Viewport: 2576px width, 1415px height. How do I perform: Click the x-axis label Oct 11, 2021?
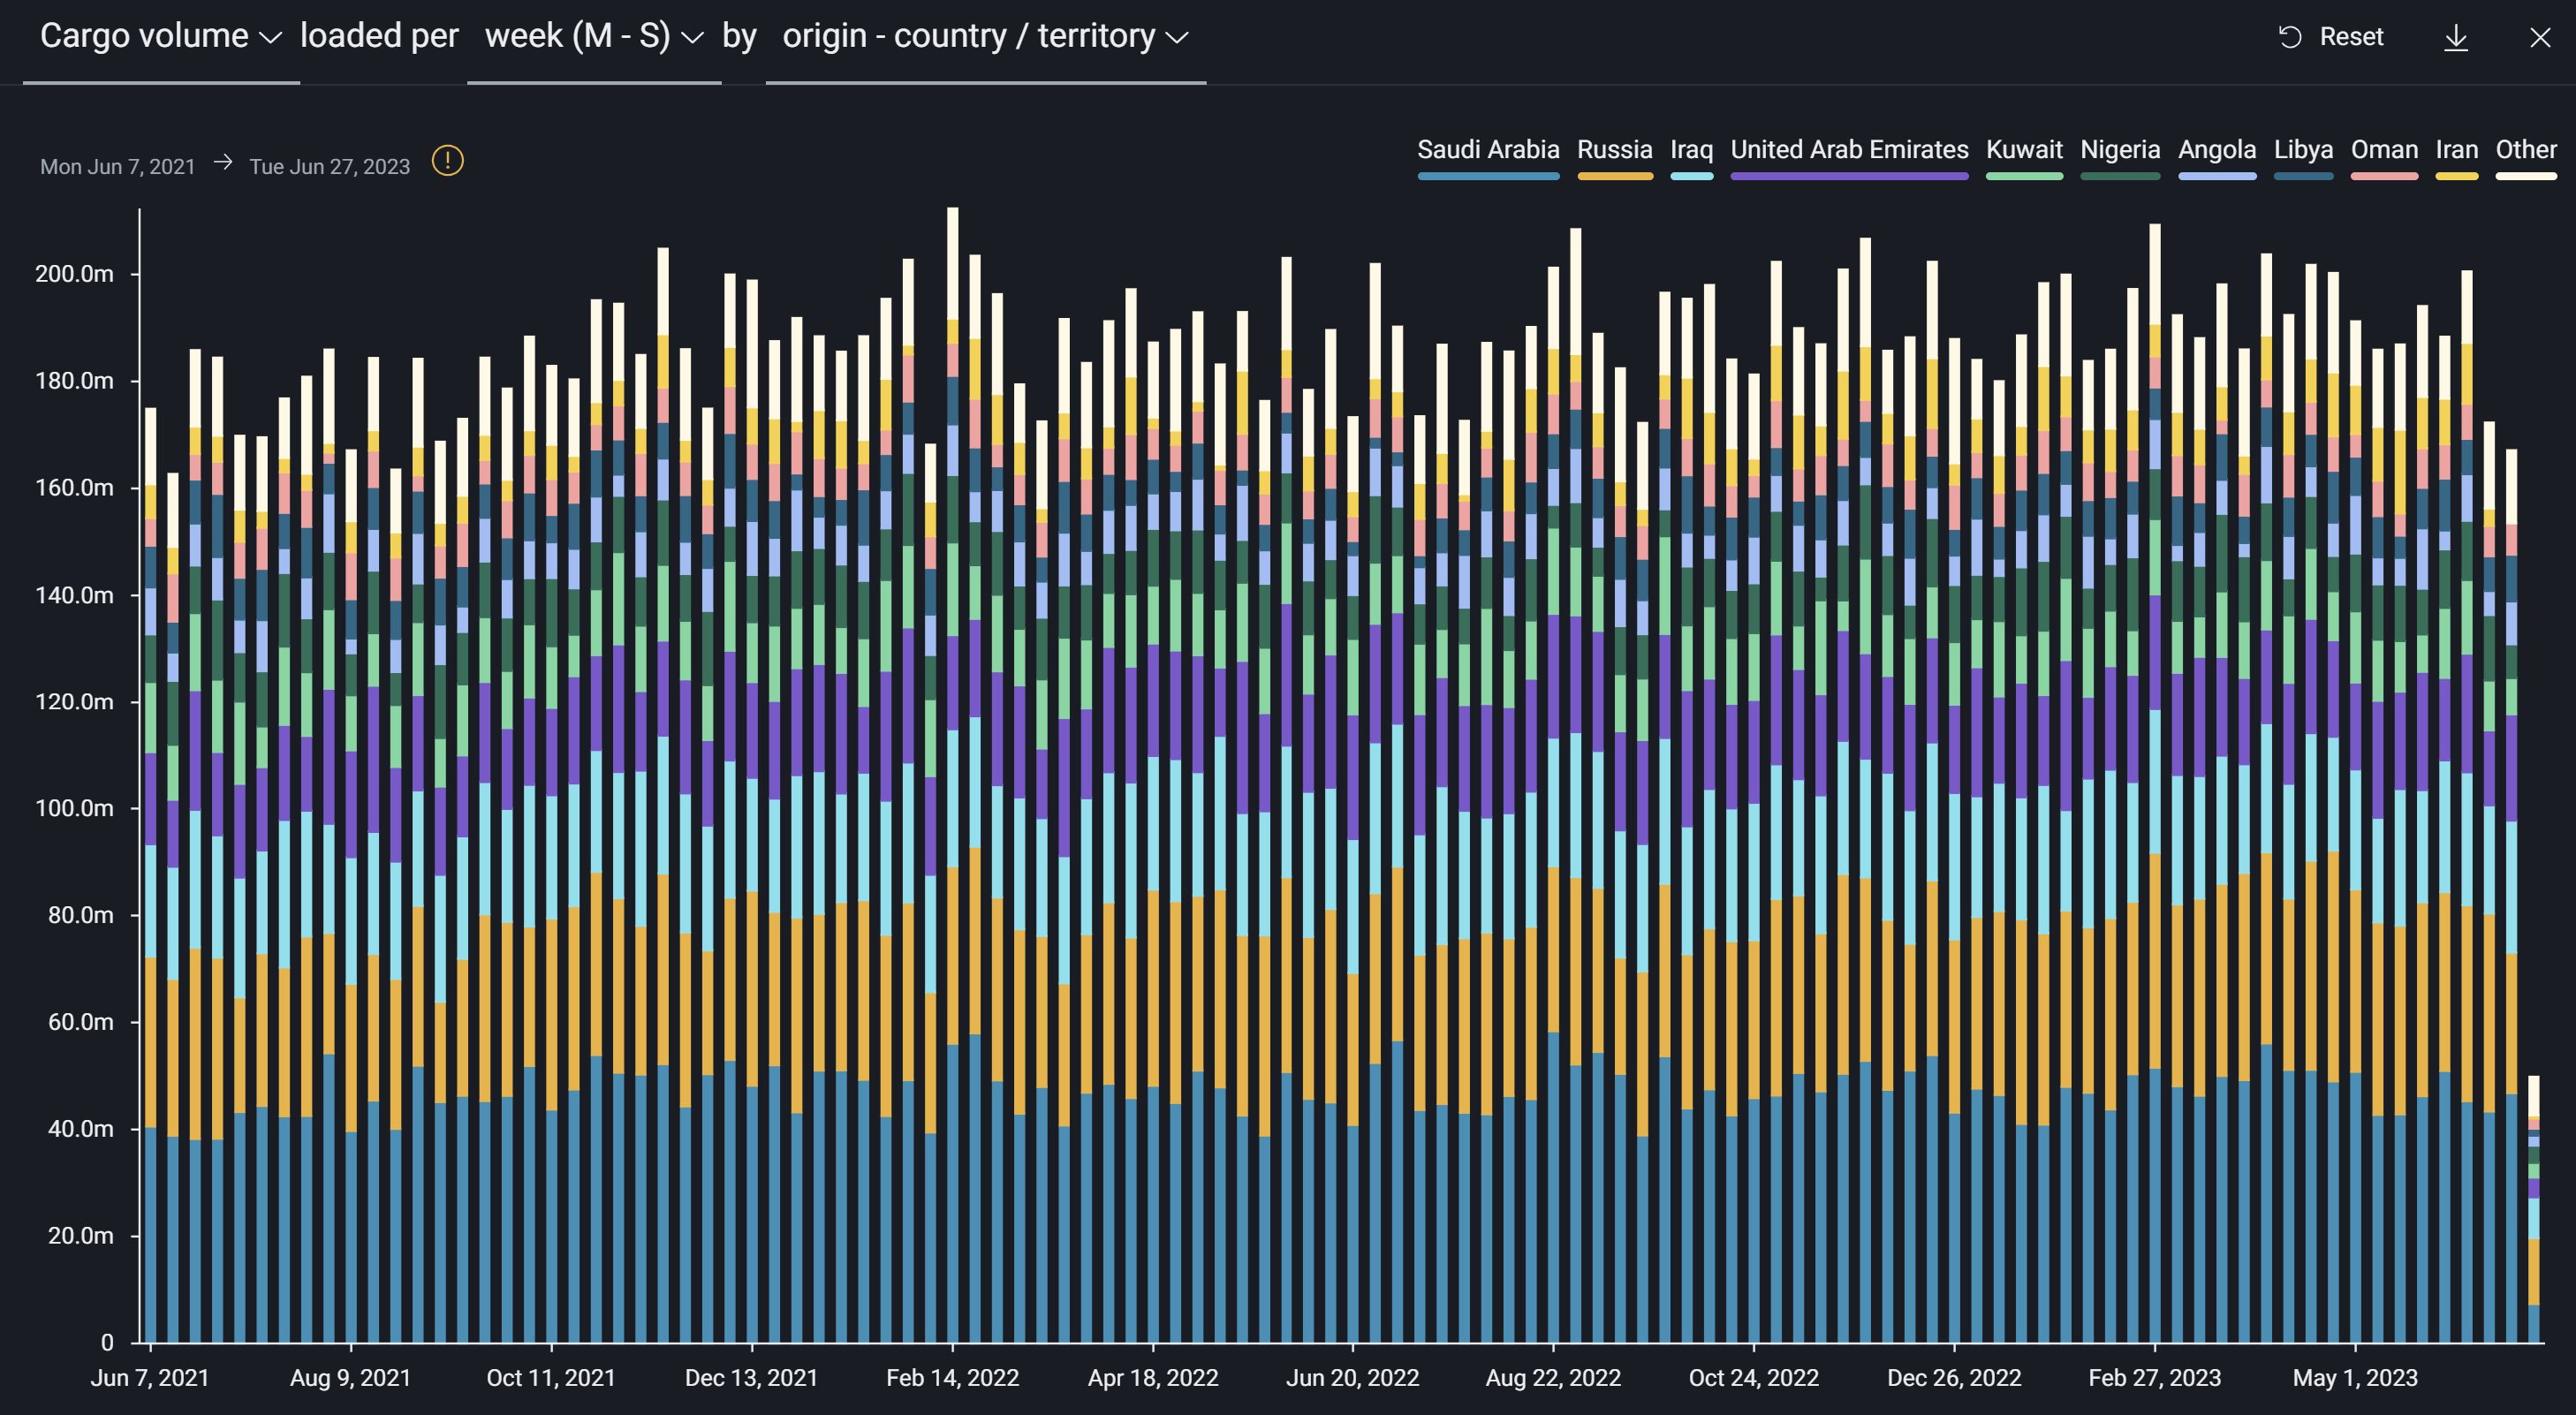(x=551, y=1377)
